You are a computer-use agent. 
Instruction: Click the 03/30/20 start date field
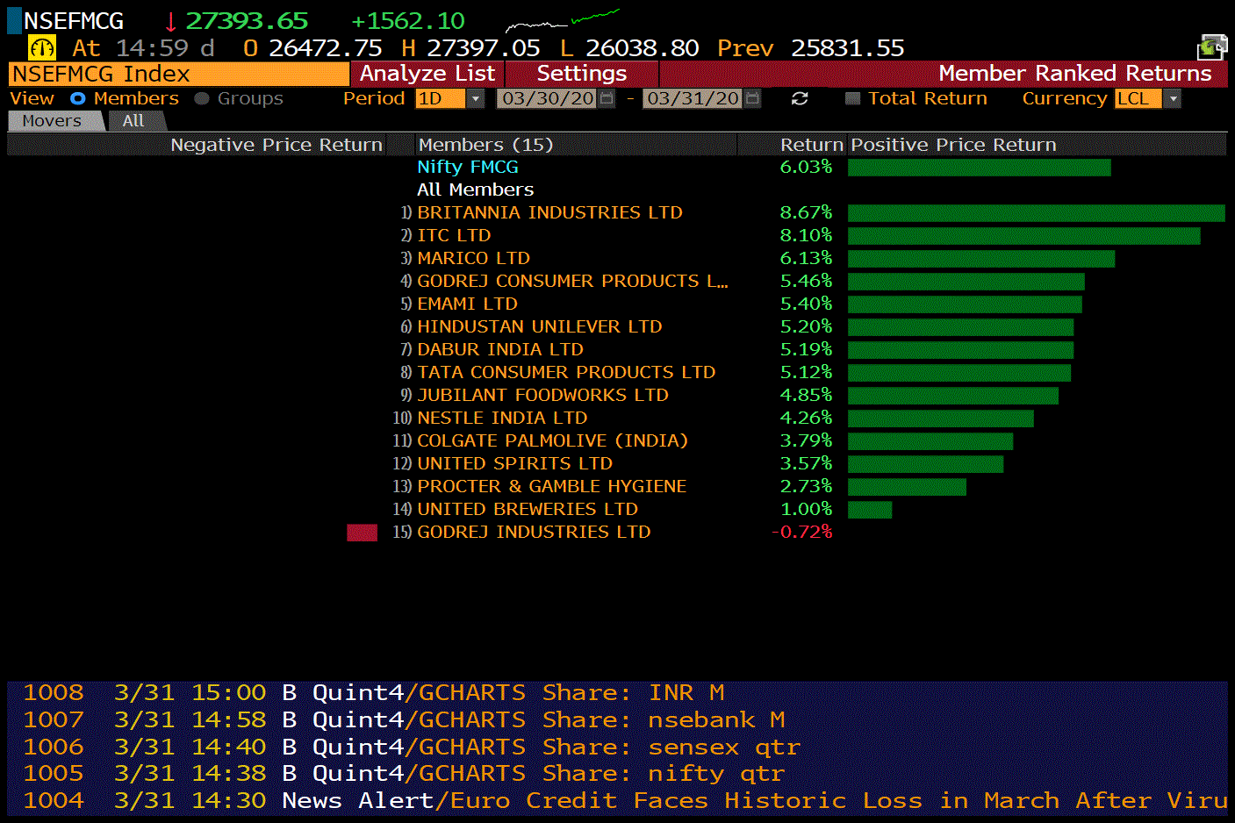coord(547,99)
